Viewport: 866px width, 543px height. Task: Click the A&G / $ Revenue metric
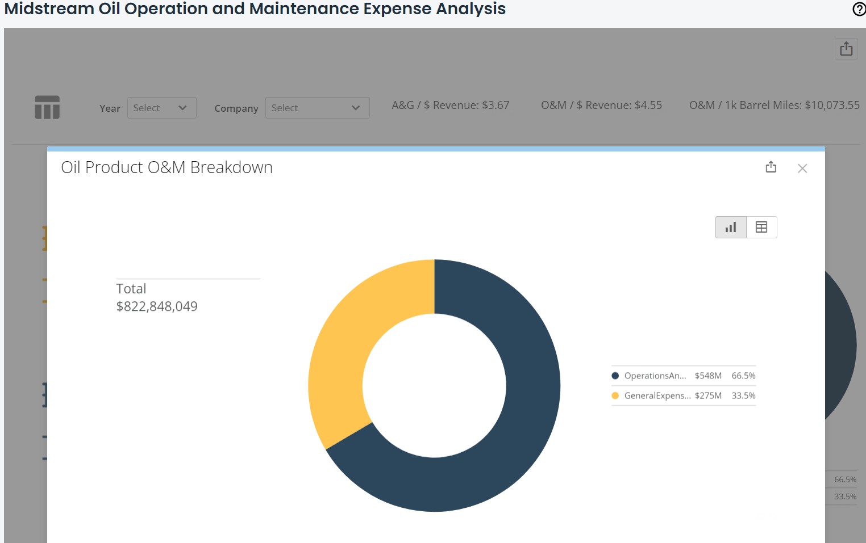pyautogui.click(x=450, y=105)
